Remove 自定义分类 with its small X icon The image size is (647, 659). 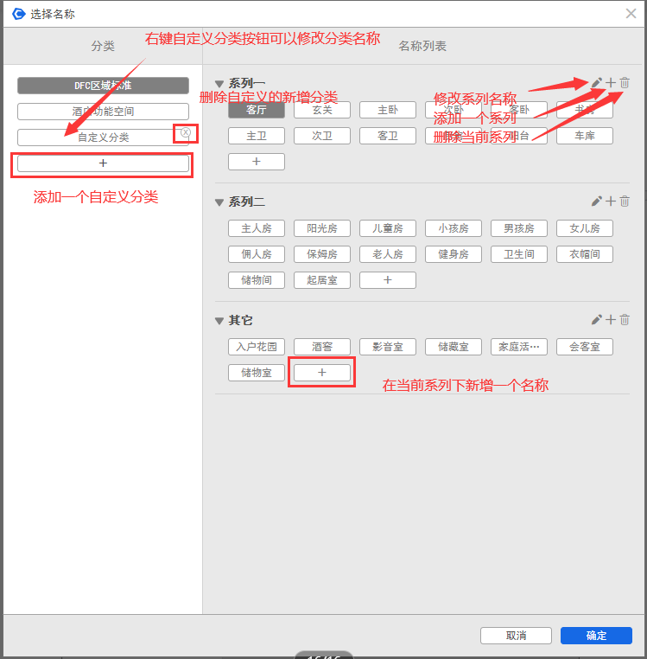(x=186, y=132)
